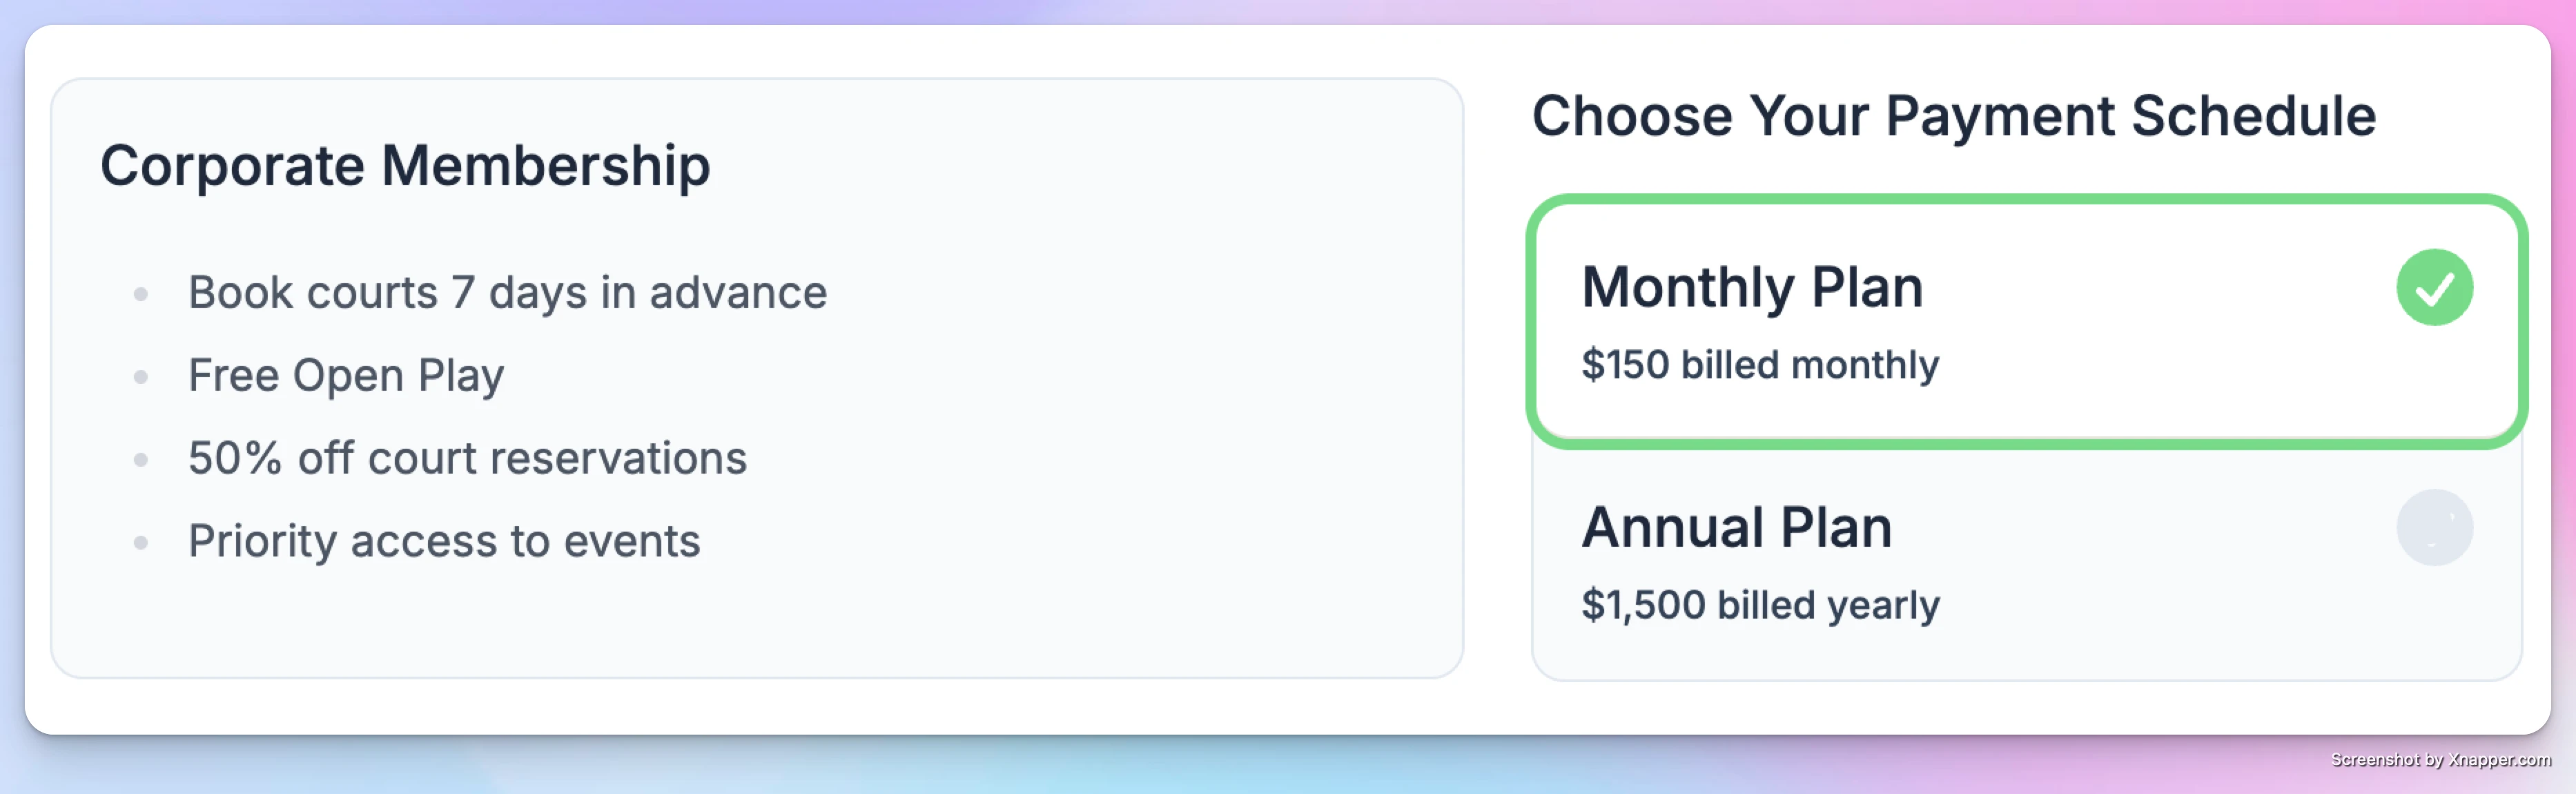This screenshot has width=2576, height=794.
Task: Click the Annual Plan title
Action: [1737, 527]
